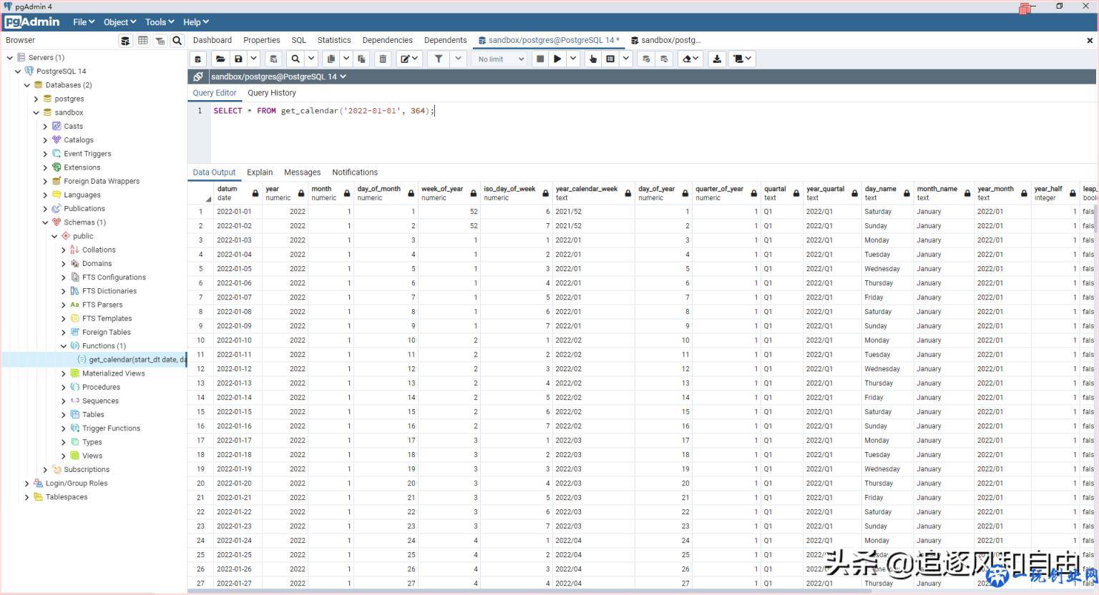Open Search Objects magnifier in Browser header

pyautogui.click(x=177, y=40)
